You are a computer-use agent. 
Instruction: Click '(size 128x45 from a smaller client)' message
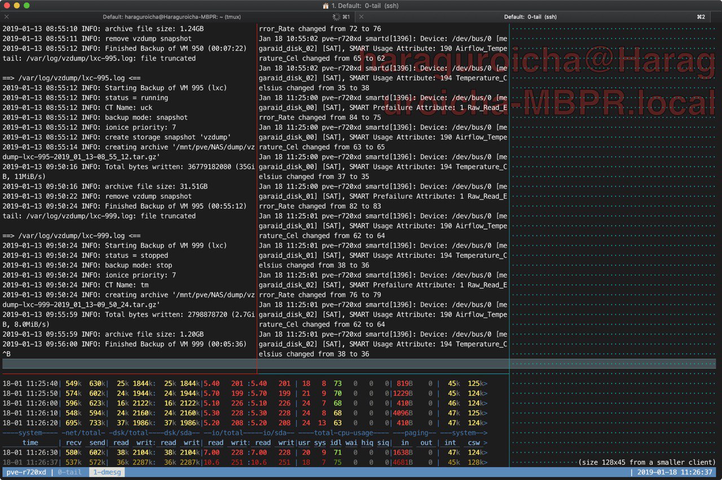click(x=647, y=463)
